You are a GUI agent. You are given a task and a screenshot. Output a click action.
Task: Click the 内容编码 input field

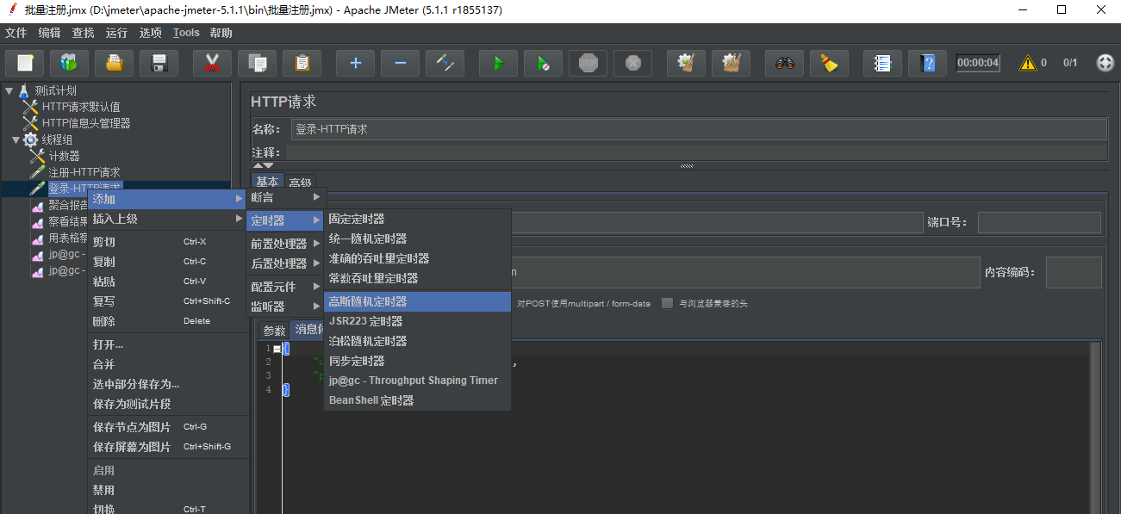1074,272
